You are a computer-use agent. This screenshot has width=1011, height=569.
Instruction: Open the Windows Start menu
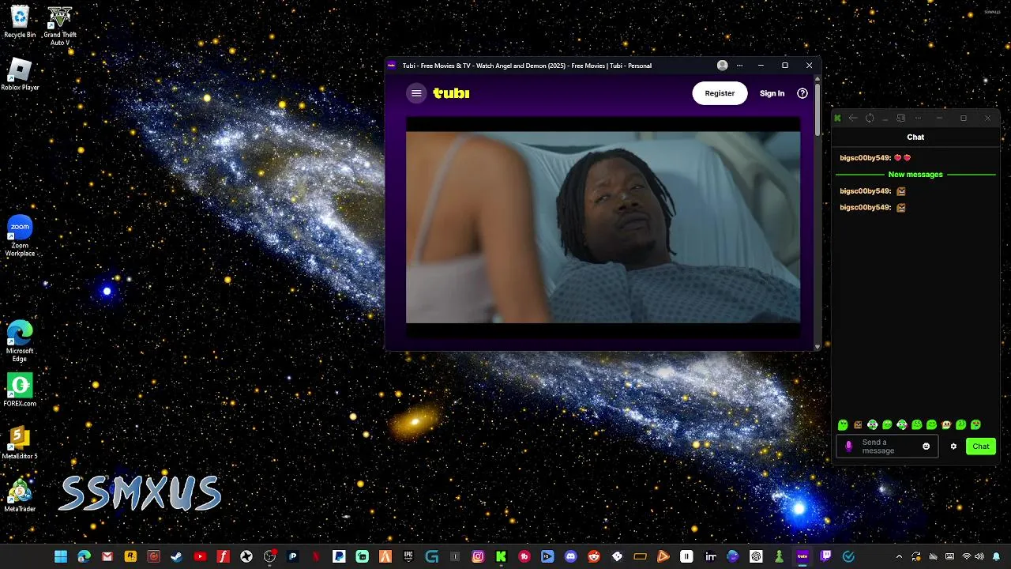coord(61,556)
